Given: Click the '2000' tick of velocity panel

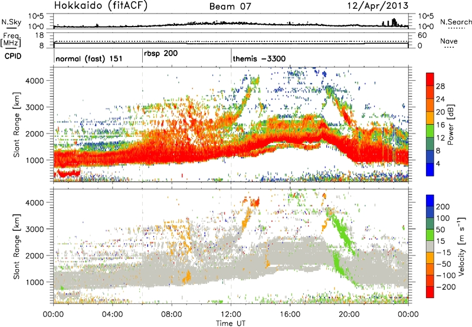Looking at the screenshot, I should [x=35, y=256].
